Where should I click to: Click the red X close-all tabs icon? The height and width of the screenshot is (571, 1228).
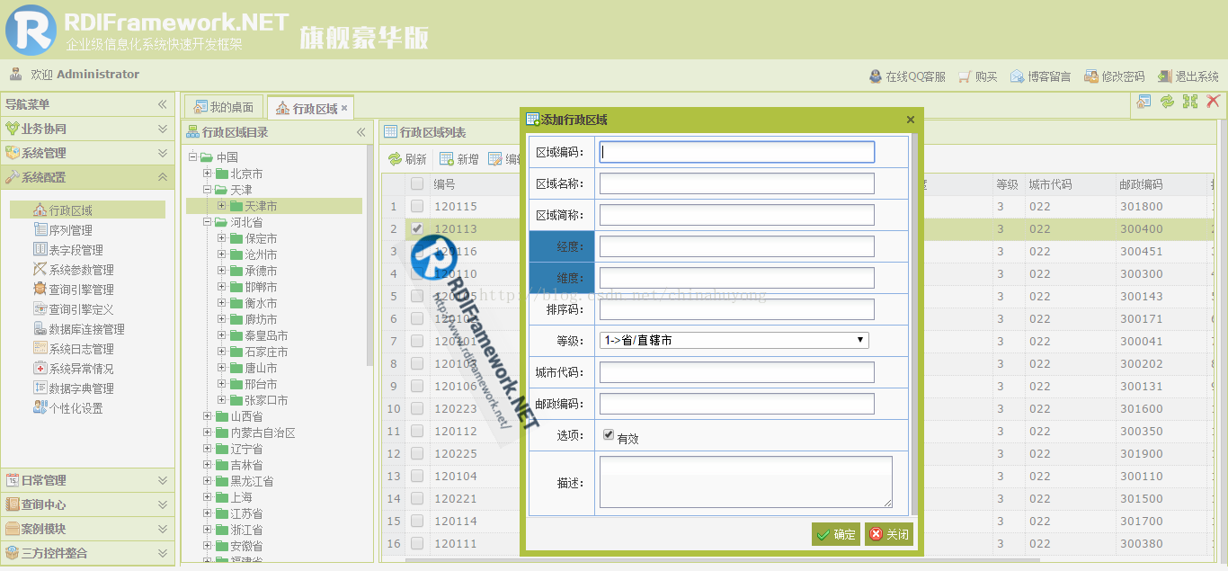coord(1213,102)
